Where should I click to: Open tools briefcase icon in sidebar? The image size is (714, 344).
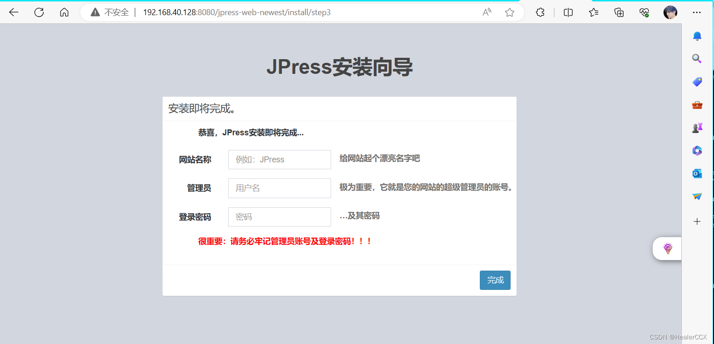(x=697, y=105)
